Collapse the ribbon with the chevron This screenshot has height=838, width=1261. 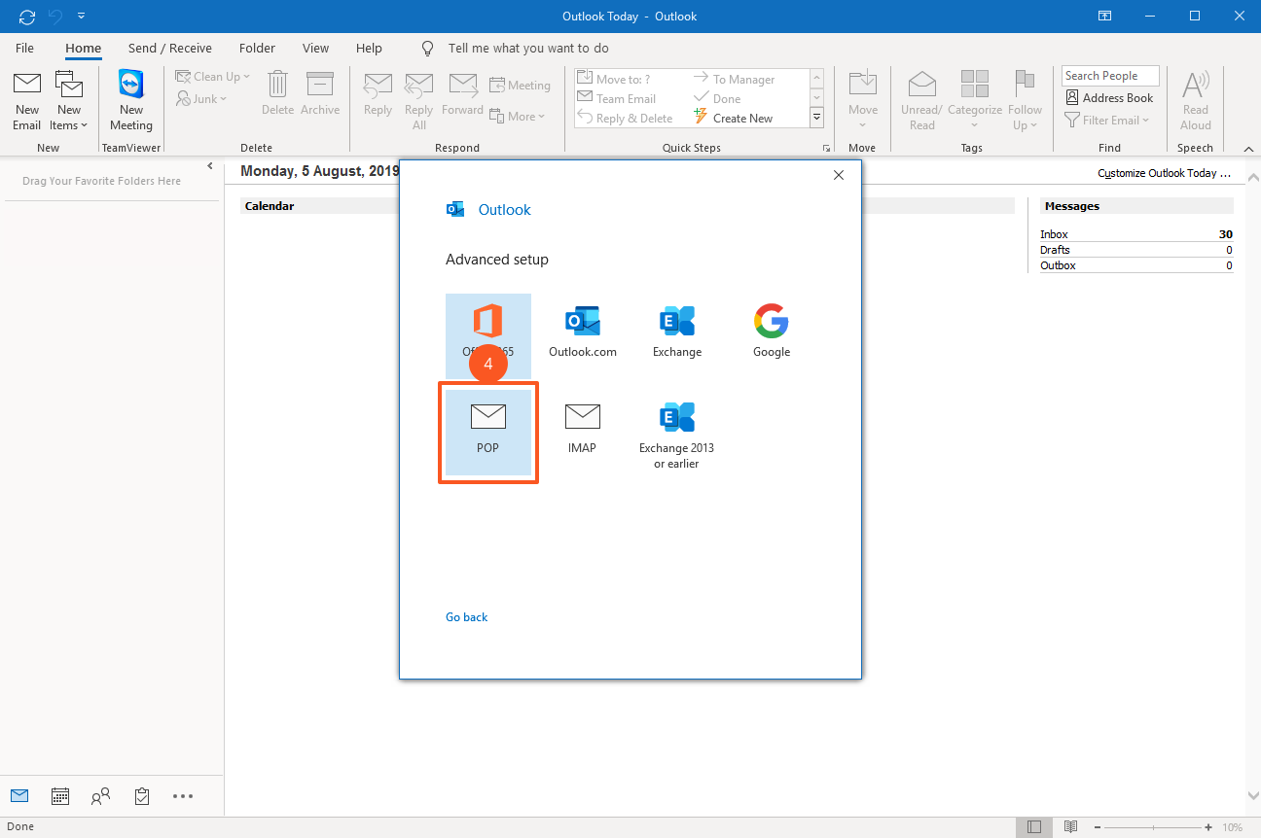pos(1249,149)
